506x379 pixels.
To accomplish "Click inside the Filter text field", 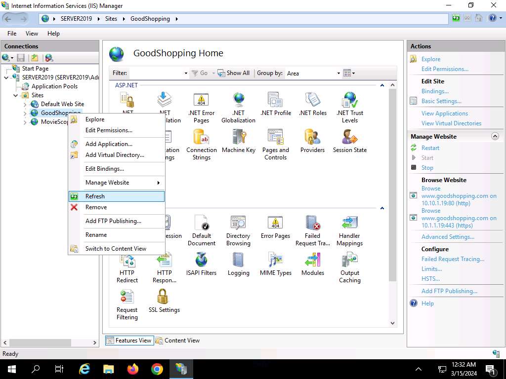I will 155,73.
